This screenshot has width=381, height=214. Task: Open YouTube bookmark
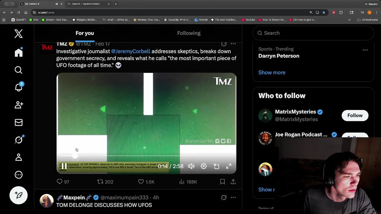[x=248, y=20]
